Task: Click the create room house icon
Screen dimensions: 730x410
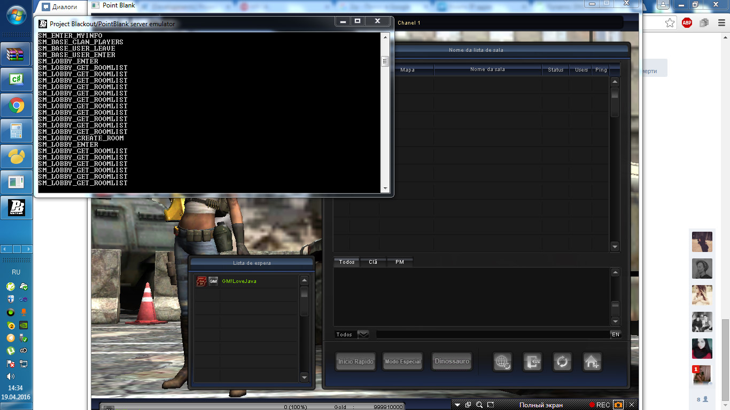Action: coord(592,361)
